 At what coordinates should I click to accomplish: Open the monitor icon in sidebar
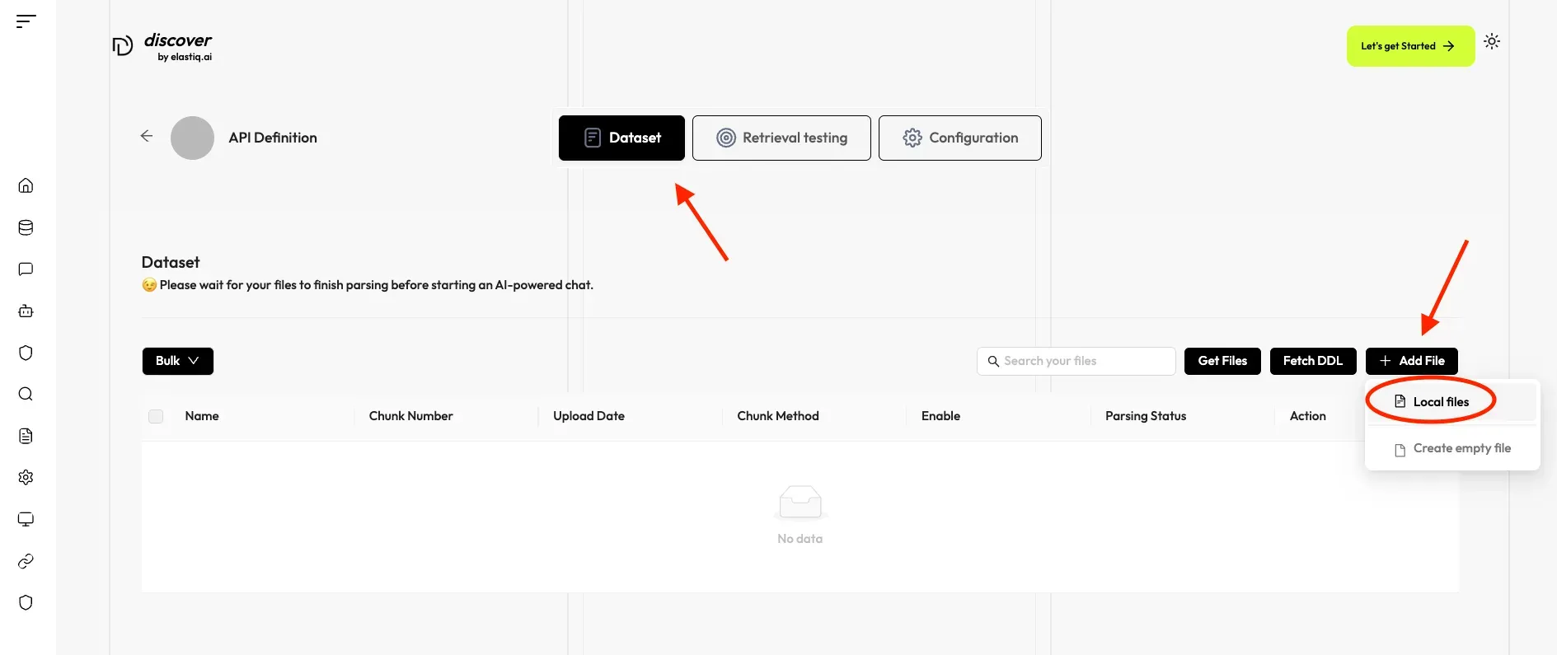(26, 519)
